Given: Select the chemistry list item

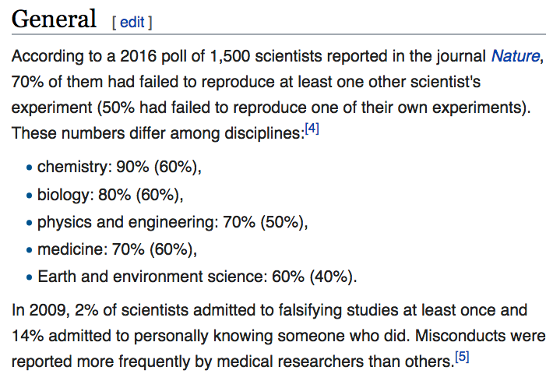Looking at the screenshot, I should (x=119, y=167).
